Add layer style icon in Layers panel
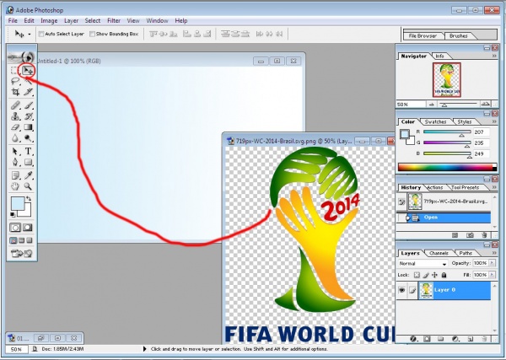Viewport: 506px width, 360px height. pos(412,339)
